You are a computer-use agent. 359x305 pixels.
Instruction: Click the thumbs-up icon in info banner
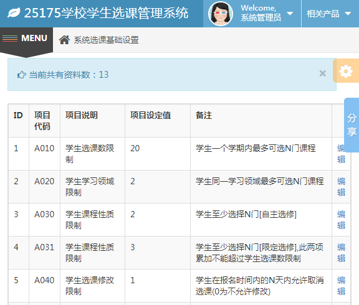(22, 75)
